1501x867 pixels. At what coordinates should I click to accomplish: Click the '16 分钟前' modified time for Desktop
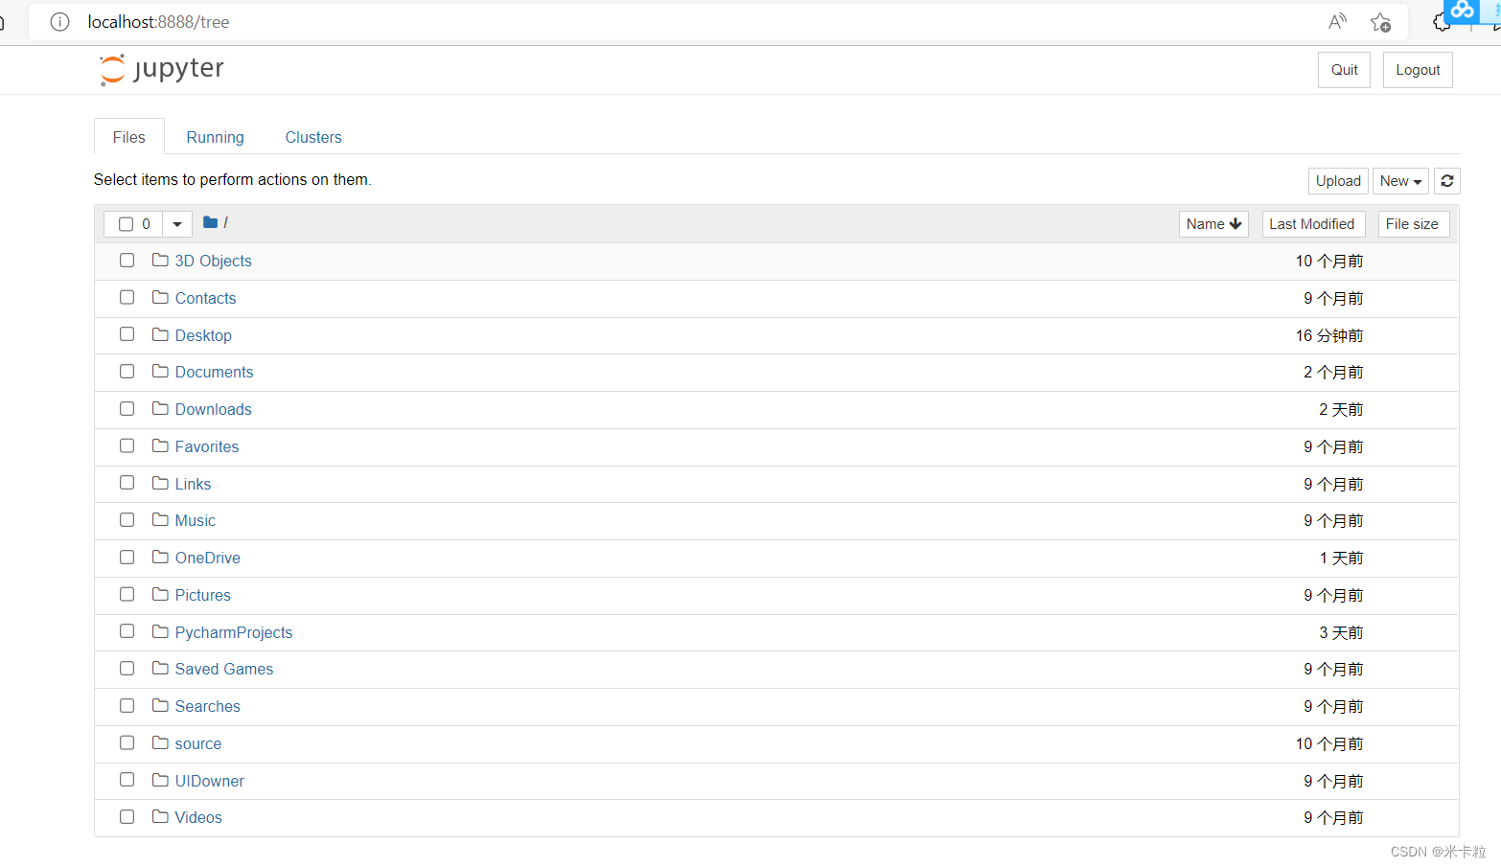click(x=1329, y=335)
